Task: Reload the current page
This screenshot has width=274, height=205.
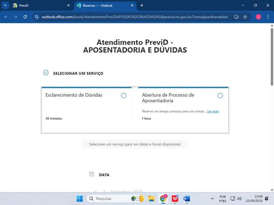Action: click(x=25, y=17)
